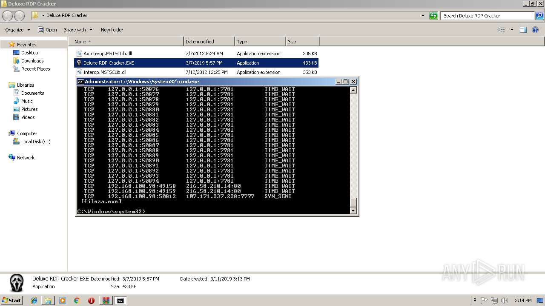
Task: Open the Videos library
Action: click(x=28, y=117)
